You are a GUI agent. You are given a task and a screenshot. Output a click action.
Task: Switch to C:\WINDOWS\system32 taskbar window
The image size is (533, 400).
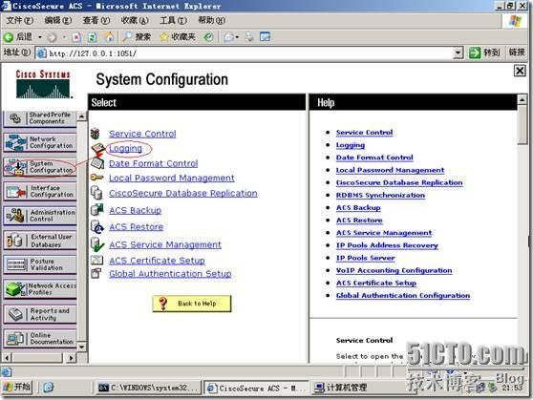[x=149, y=388]
